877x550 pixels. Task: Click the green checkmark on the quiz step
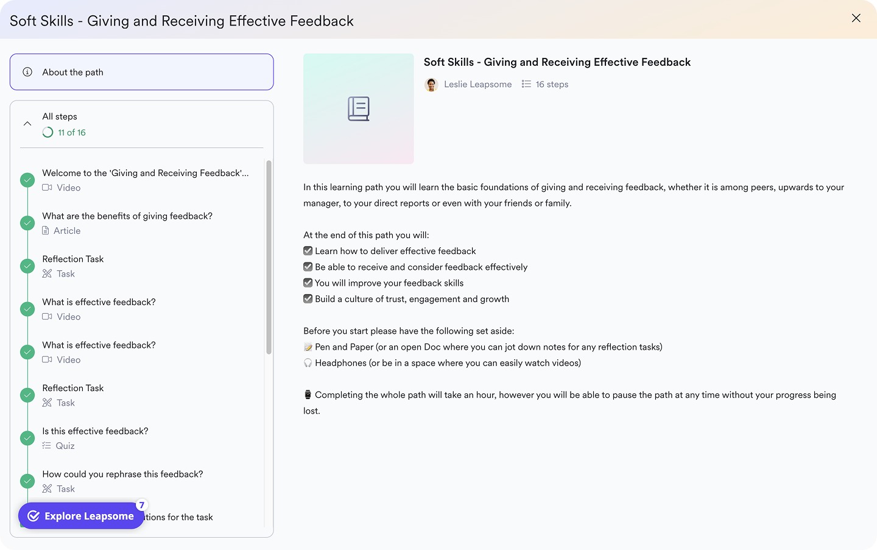pos(27,438)
